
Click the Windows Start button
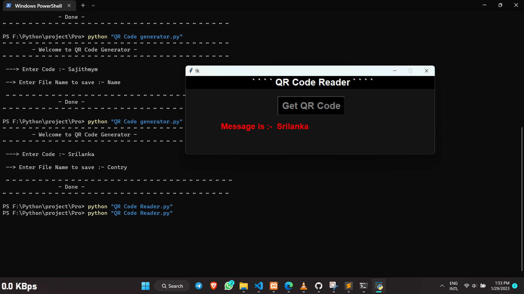click(x=145, y=286)
